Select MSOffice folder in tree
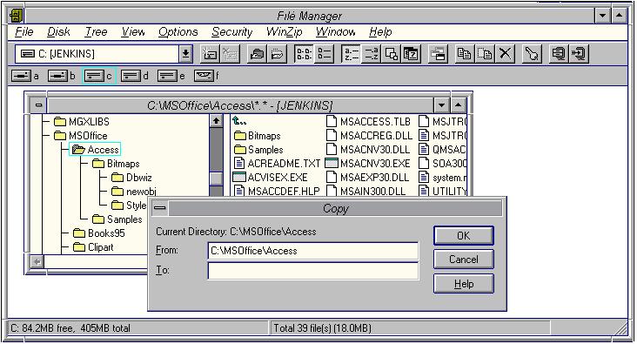 coord(81,135)
